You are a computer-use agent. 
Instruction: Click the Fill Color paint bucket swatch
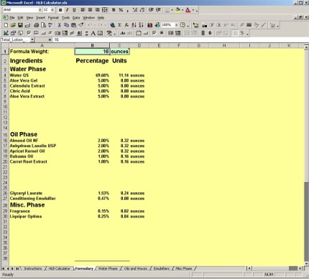[x=177, y=10]
